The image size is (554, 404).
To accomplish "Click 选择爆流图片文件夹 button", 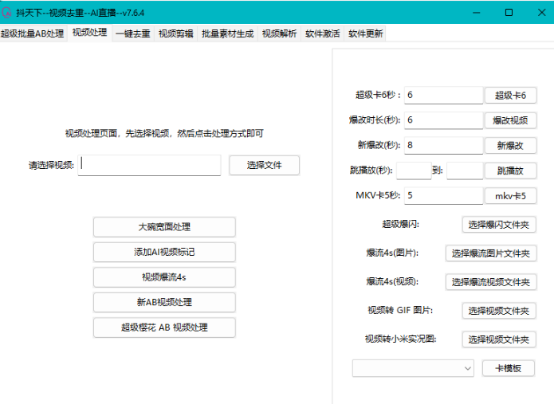I will 491,253.
